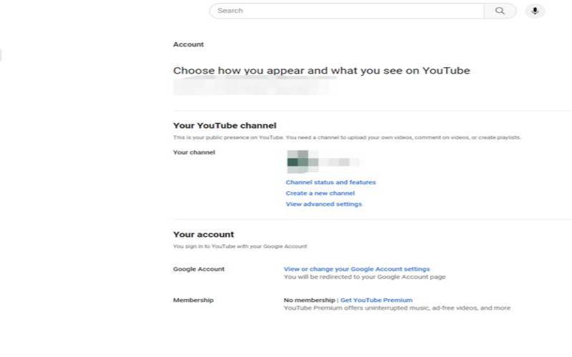Click the Your account heading
Viewport: 572px width, 357px height.
click(x=204, y=235)
